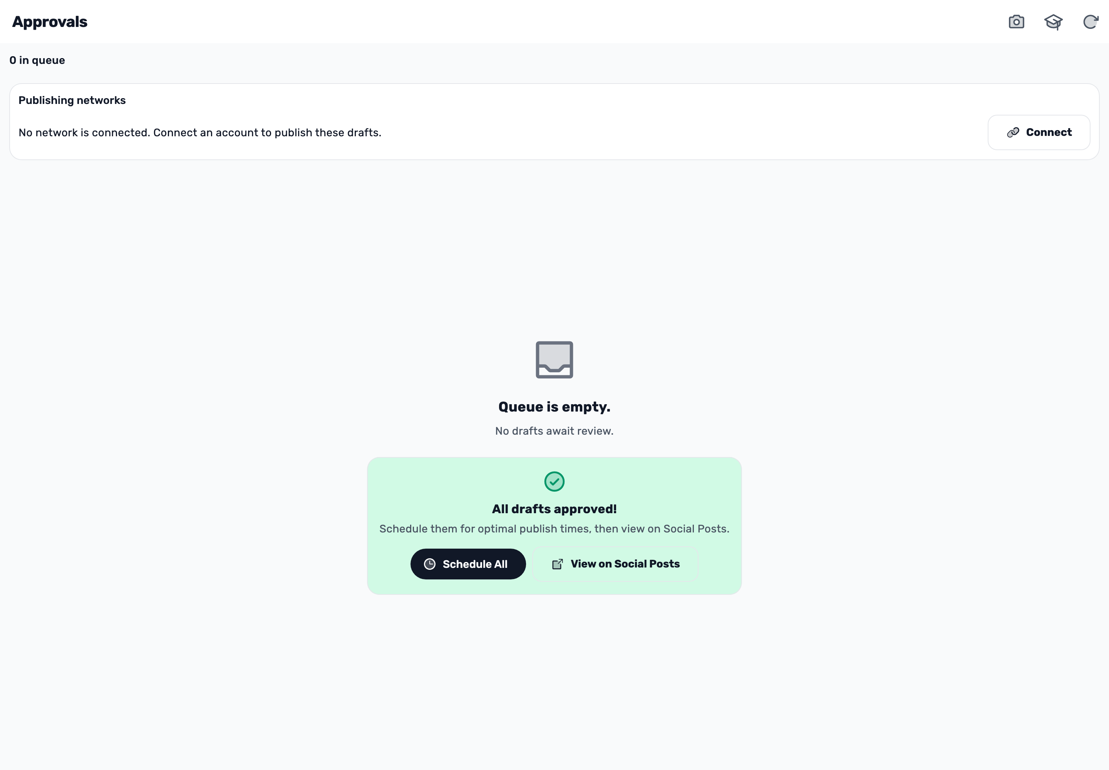
Task: Click the refresh icon in the header
Action: point(1091,22)
